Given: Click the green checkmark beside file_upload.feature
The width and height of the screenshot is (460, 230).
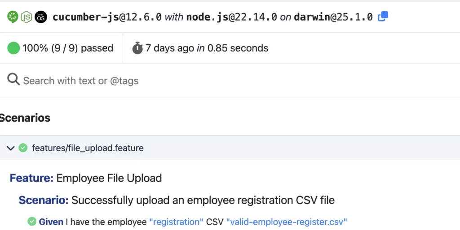Looking at the screenshot, I should tap(23, 148).
